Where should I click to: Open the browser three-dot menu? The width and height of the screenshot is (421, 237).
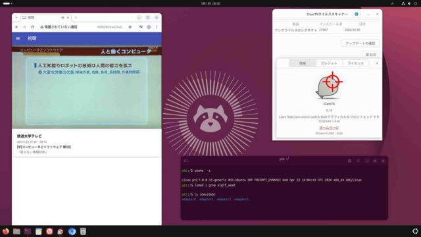(x=157, y=27)
